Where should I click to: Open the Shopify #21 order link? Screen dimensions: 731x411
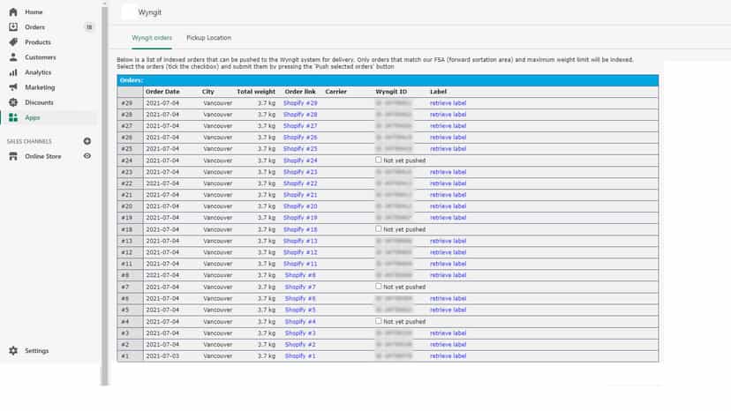(300, 195)
